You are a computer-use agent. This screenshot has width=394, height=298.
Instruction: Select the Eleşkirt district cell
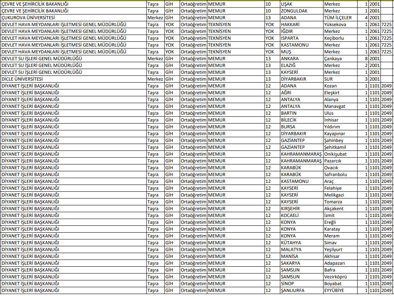coord(340,93)
